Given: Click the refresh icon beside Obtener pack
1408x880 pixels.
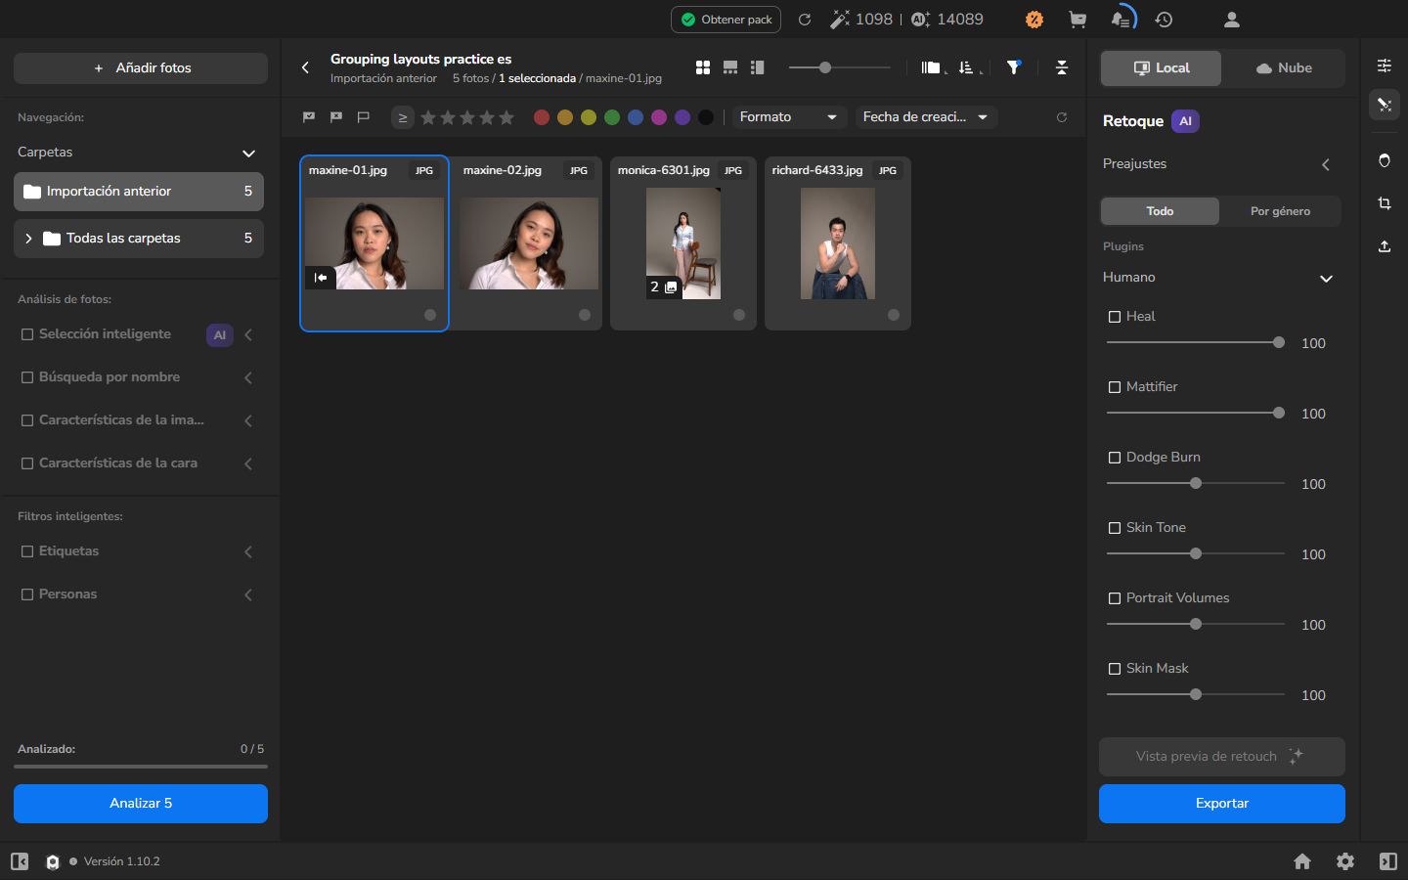Looking at the screenshot, I should tap(805, 20).
